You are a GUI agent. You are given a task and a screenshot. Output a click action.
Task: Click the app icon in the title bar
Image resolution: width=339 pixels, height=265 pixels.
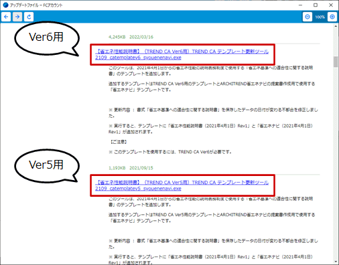pos(5,5)
